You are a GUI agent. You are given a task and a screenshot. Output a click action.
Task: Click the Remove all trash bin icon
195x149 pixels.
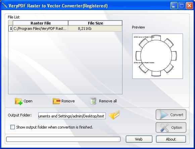click(x=93, y=101)
